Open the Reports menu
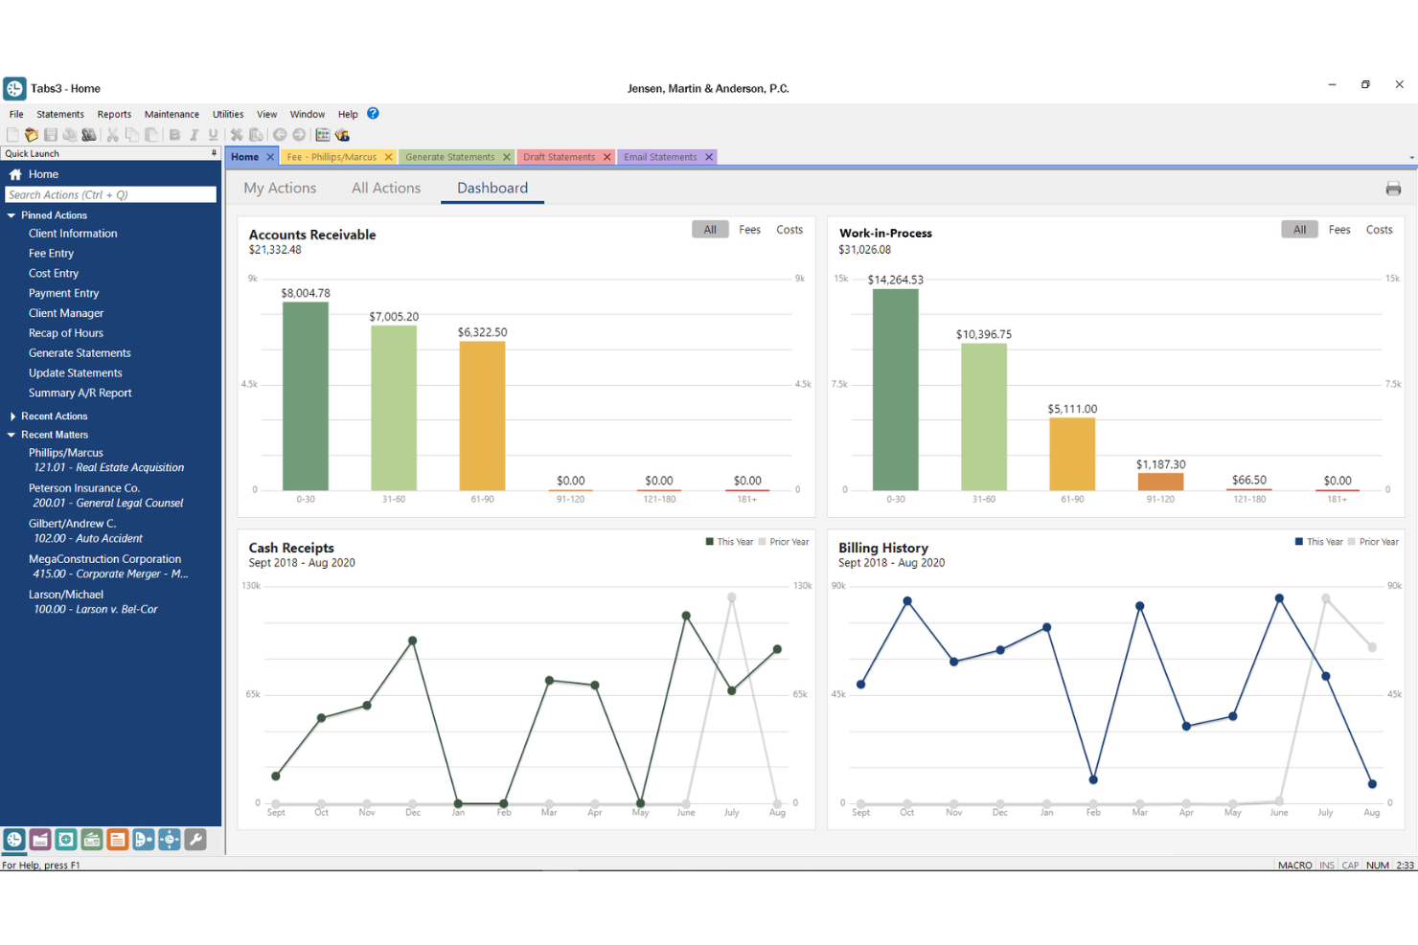1418x945 pixels. point(114,114)
